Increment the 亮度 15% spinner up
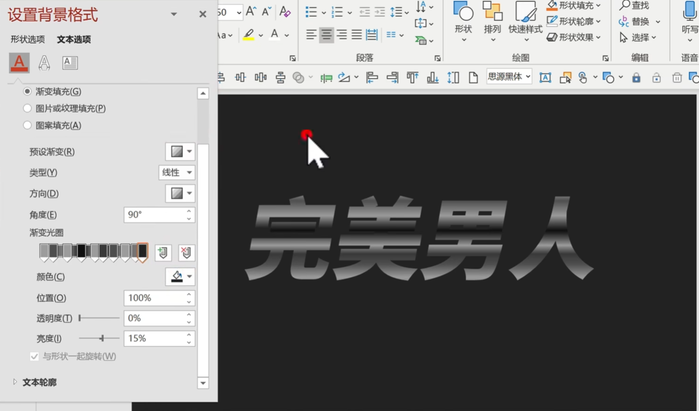 pyautogui.click(x=189, y=336)
